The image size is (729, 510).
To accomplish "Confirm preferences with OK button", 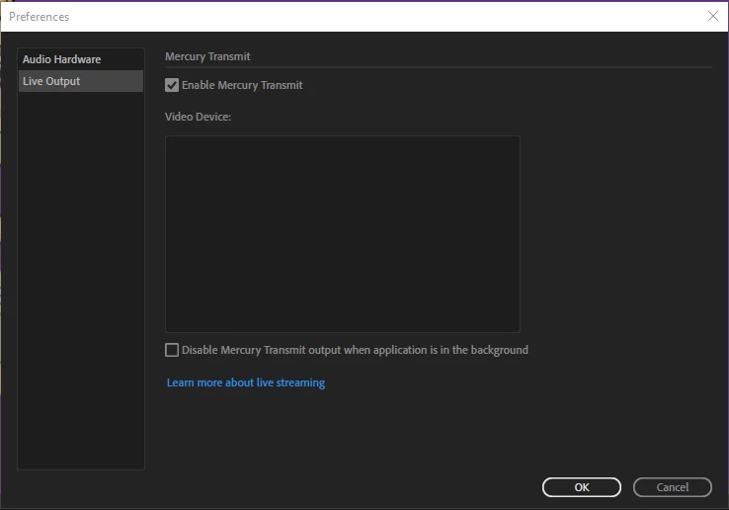I will [581, 487].
